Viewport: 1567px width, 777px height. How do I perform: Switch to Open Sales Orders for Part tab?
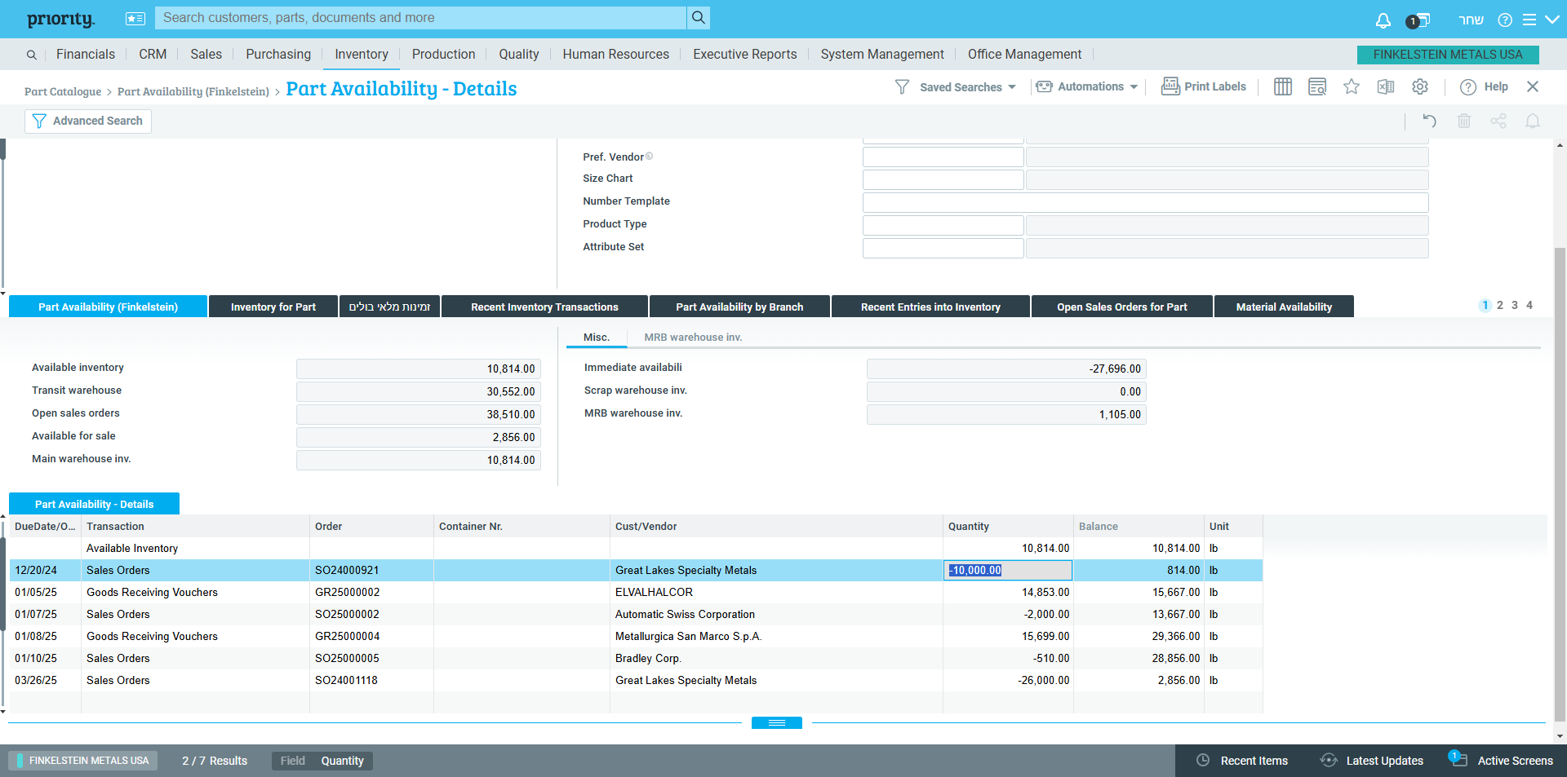click(1122, 307)
